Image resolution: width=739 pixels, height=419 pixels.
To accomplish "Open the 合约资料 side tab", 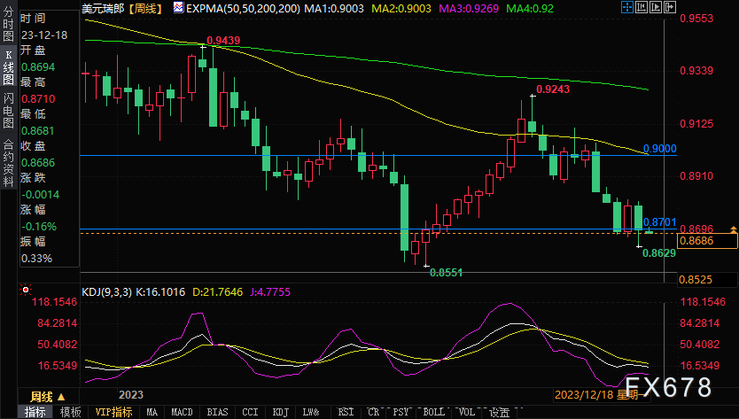I will 8,156.
